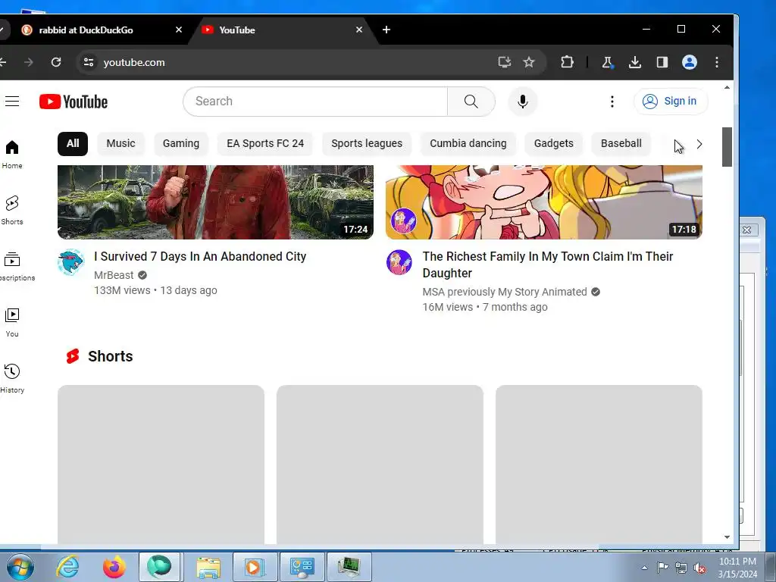
Task: Open a new browser tab
Action: (386, 30)
